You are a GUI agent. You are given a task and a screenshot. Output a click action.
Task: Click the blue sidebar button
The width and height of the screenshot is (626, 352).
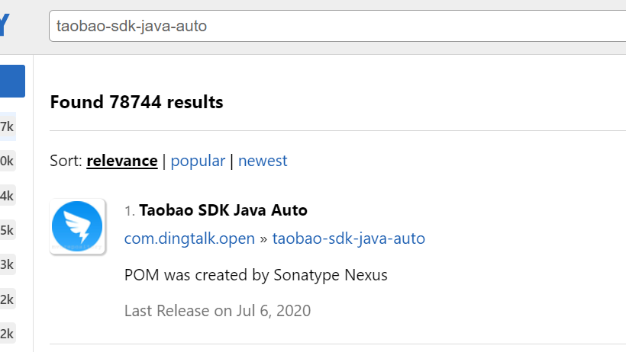click(x=12, y=81)
